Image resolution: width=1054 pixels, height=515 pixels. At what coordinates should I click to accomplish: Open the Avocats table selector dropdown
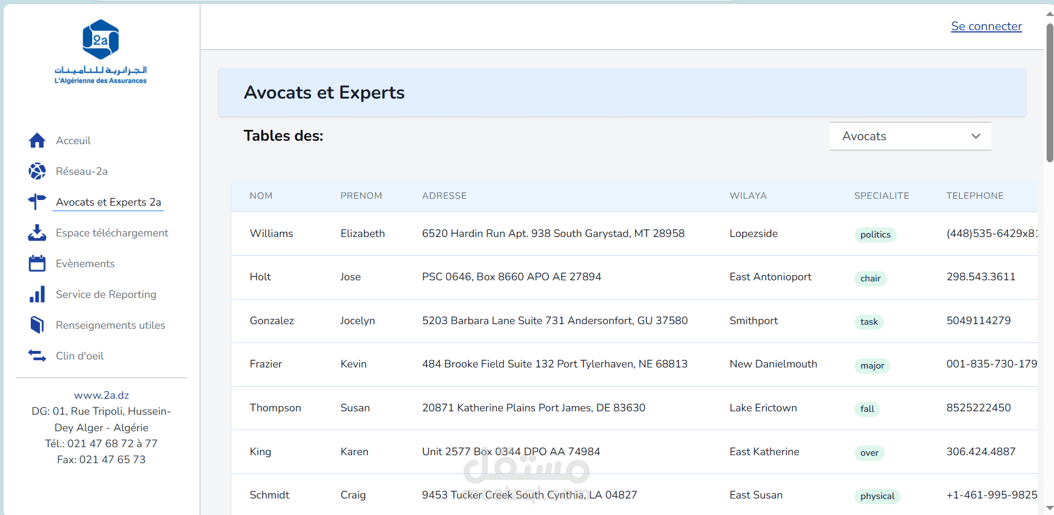pyautogui.click(x=910, y=136)
